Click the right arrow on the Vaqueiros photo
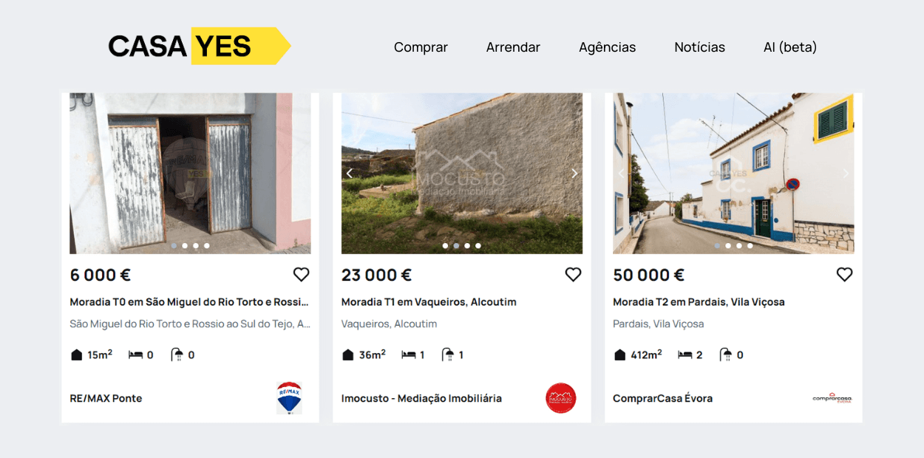Screen dimensions: 924x458 pos(575,173)
